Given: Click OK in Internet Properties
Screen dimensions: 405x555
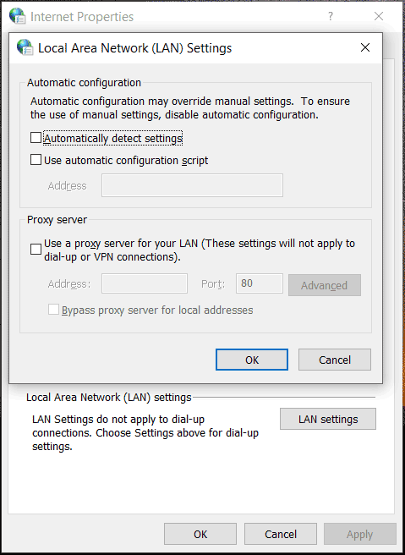Looking at the screenshot, I should click(x=200, y=534).
